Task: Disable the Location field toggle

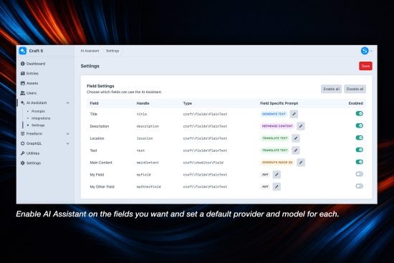Action: click(360, 138)
